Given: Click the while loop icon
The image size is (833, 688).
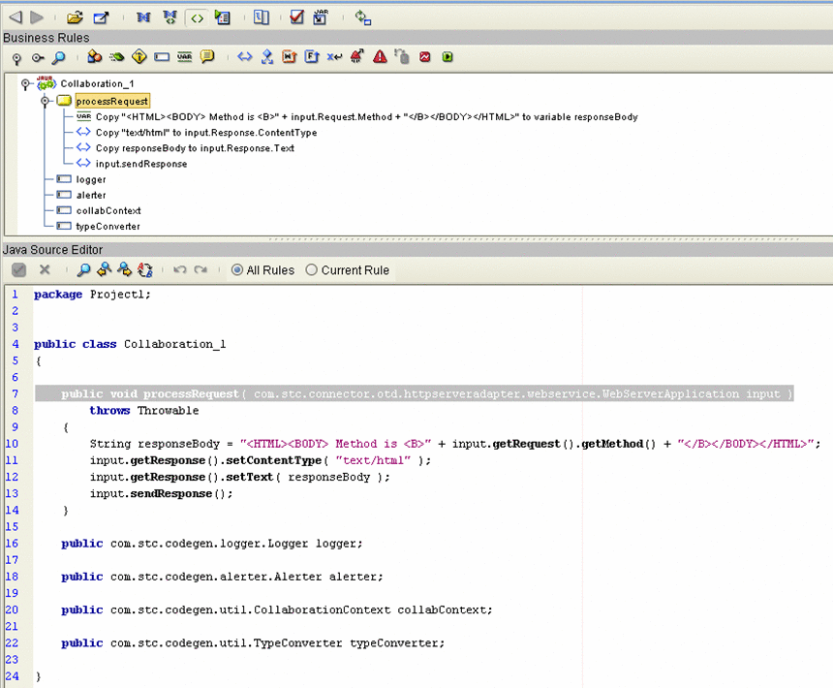Looking at the screenshot, I should coord(289,56).
